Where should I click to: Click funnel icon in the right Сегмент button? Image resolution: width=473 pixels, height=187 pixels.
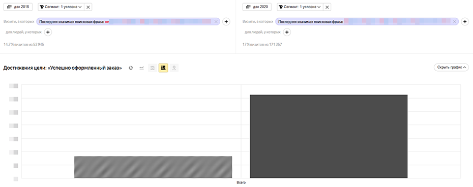pyautogui.click(x=281, y=7)
